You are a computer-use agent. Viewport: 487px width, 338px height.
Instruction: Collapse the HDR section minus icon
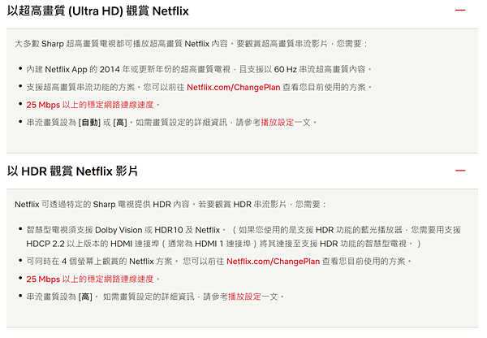[x=460, y=171]
